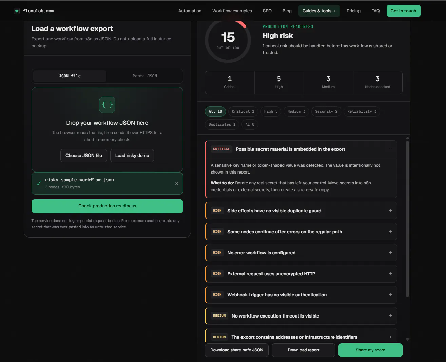Click the findings list scrollbar thumb

tap(407, 219)
